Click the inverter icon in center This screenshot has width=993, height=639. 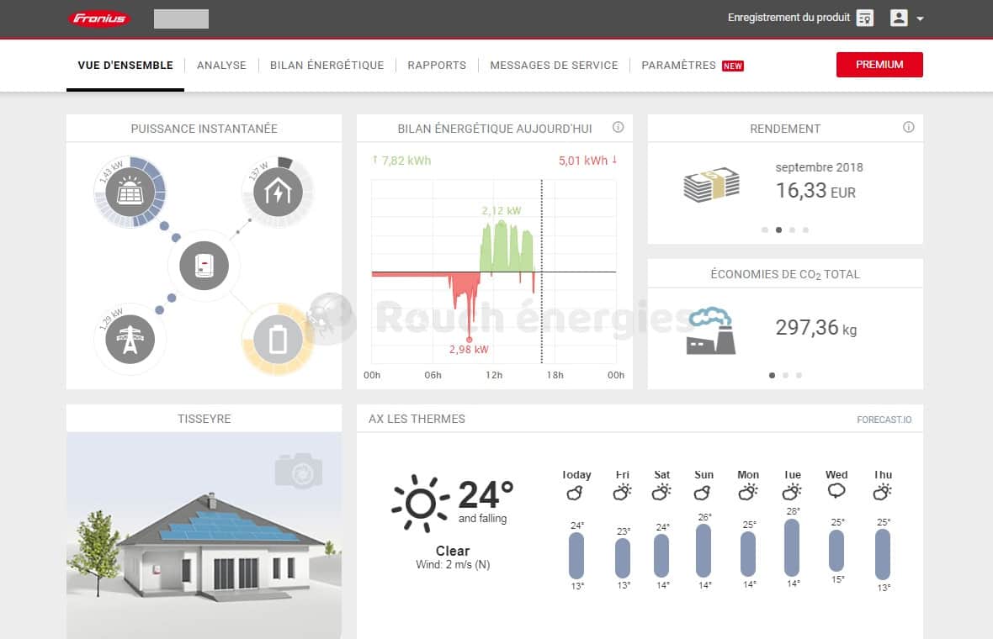pyautogui.click(x=204, y=267)
